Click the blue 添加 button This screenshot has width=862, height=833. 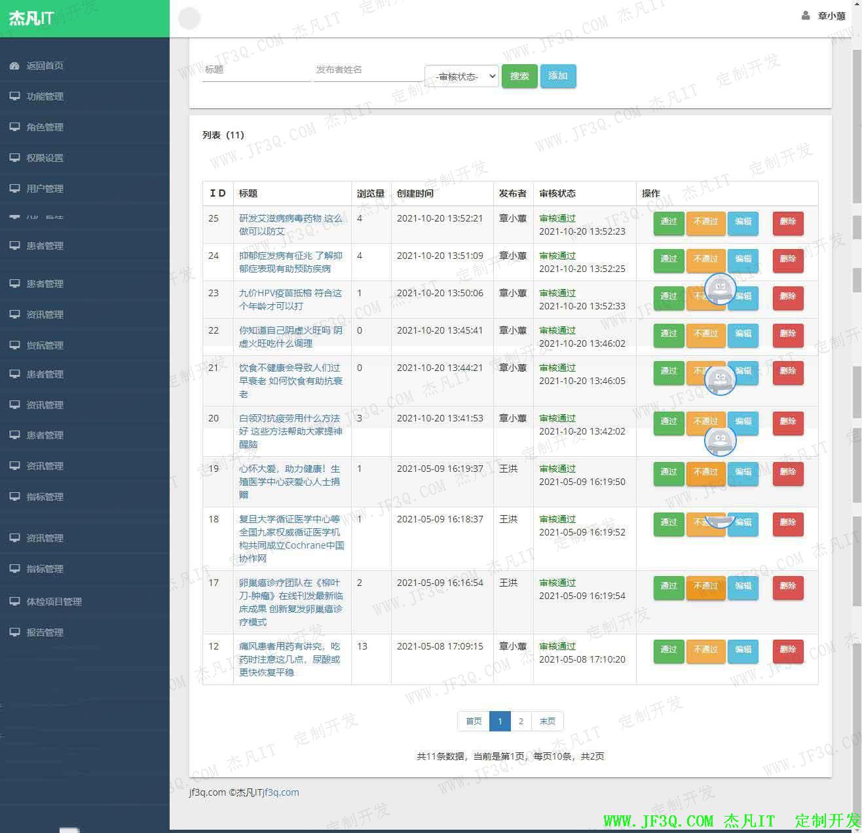(557, 76)
